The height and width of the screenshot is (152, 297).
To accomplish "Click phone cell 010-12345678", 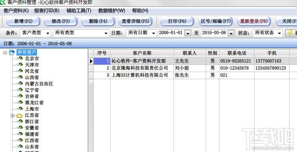I will [x=237, y=68].
